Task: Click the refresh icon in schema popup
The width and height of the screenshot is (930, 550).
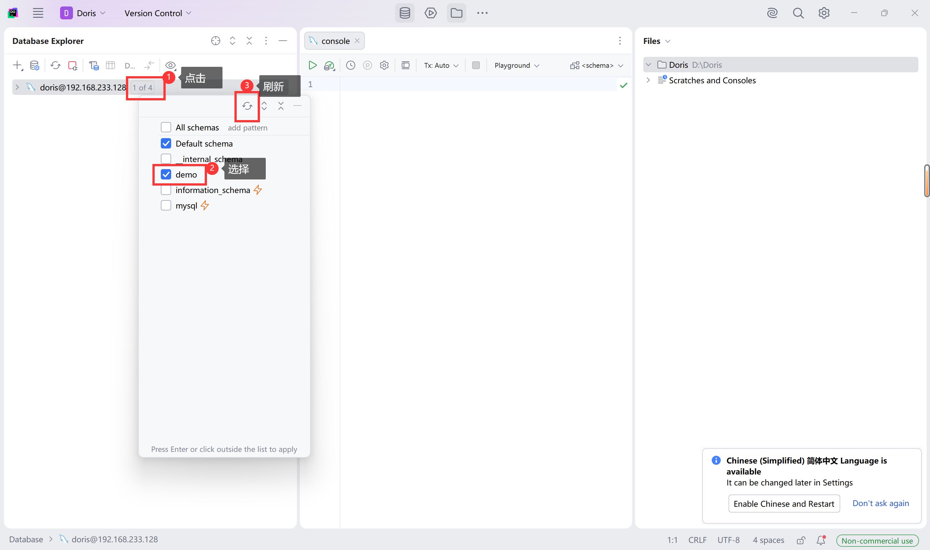Action: 247,107
